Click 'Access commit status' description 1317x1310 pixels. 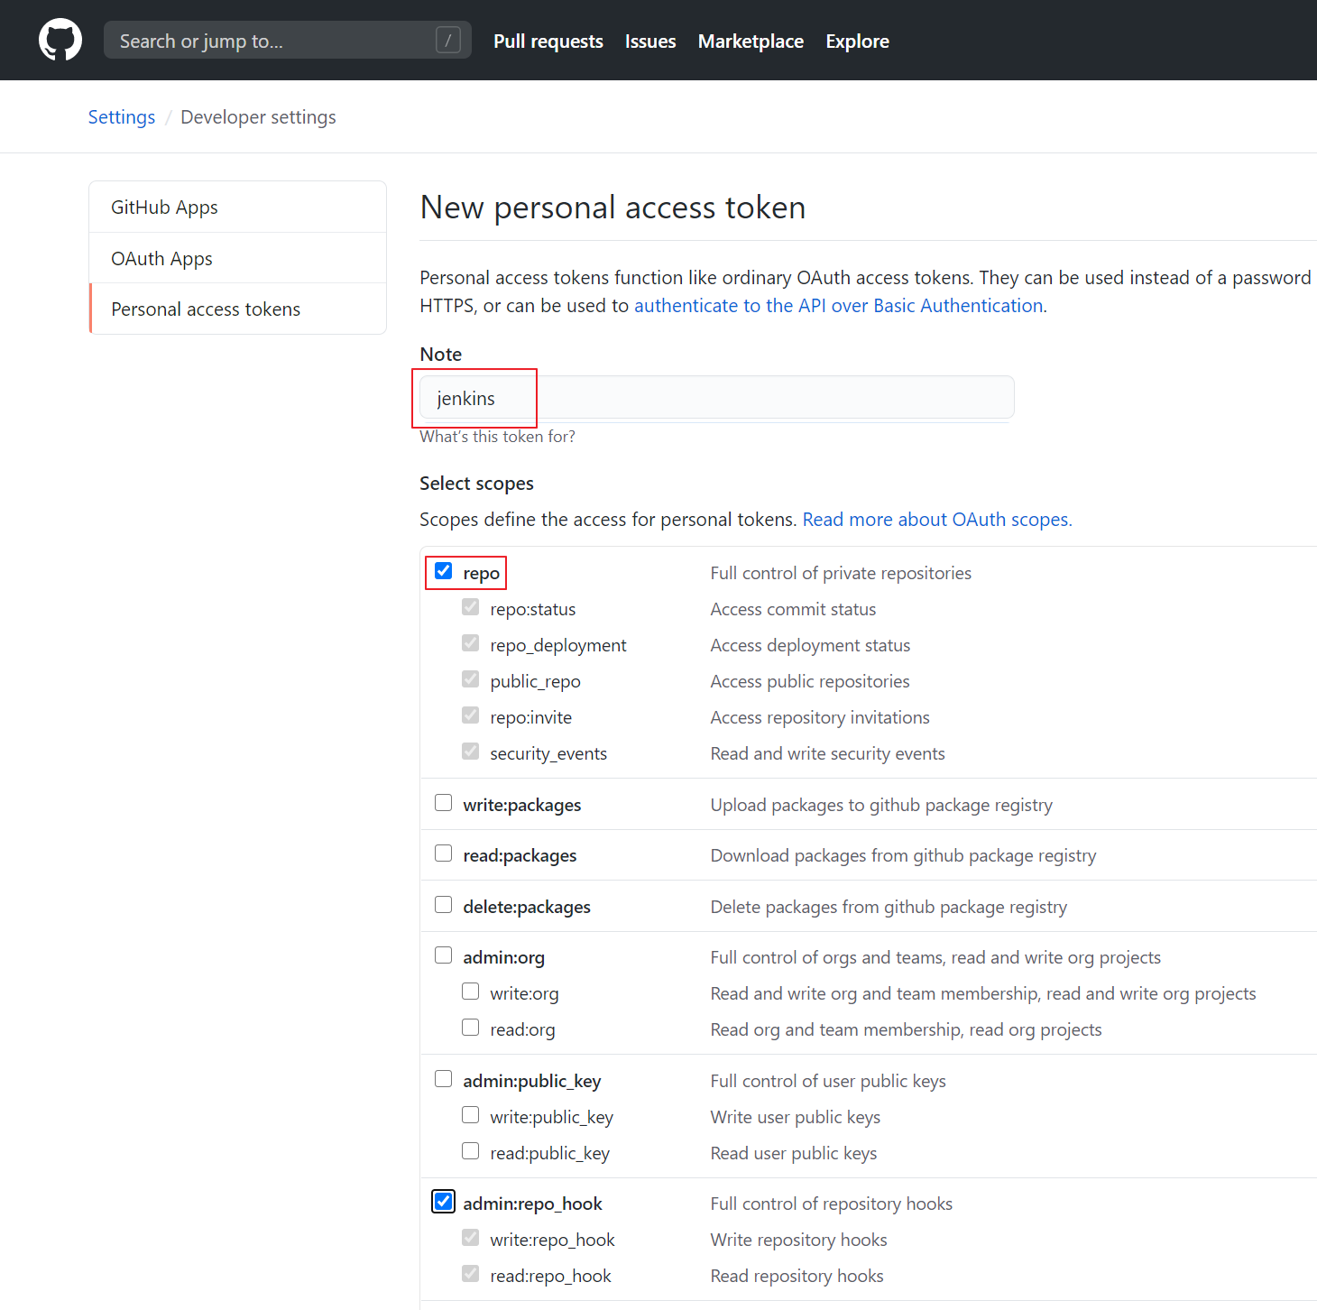pyautogui.click(x=793, y=609)
